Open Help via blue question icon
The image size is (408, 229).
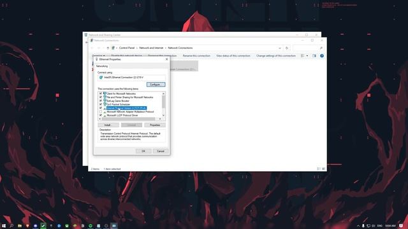pos(322,56)
